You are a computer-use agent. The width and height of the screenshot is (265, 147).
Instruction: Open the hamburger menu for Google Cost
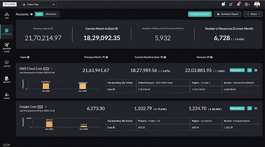[x=256, y=108]
